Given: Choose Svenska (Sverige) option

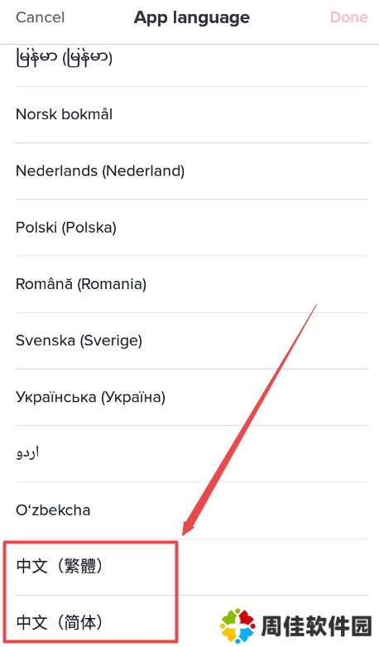Looking at the screenshot, I should pyautogui.click(x=191, y=340).
